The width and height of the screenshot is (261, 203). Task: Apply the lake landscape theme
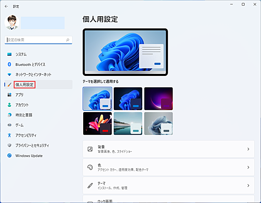click(128, 123)
